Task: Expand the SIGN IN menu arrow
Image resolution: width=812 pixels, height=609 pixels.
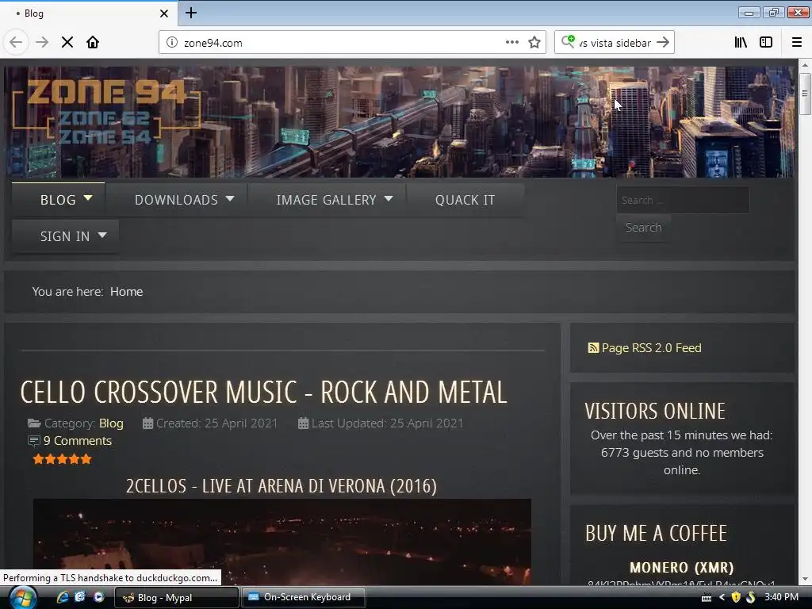Action: click(102, 235)
